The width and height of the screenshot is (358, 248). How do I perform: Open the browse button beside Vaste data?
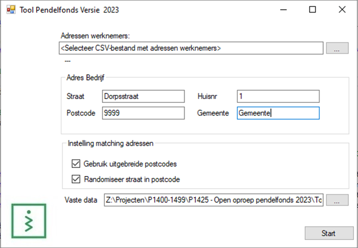[x=337, y=200]
